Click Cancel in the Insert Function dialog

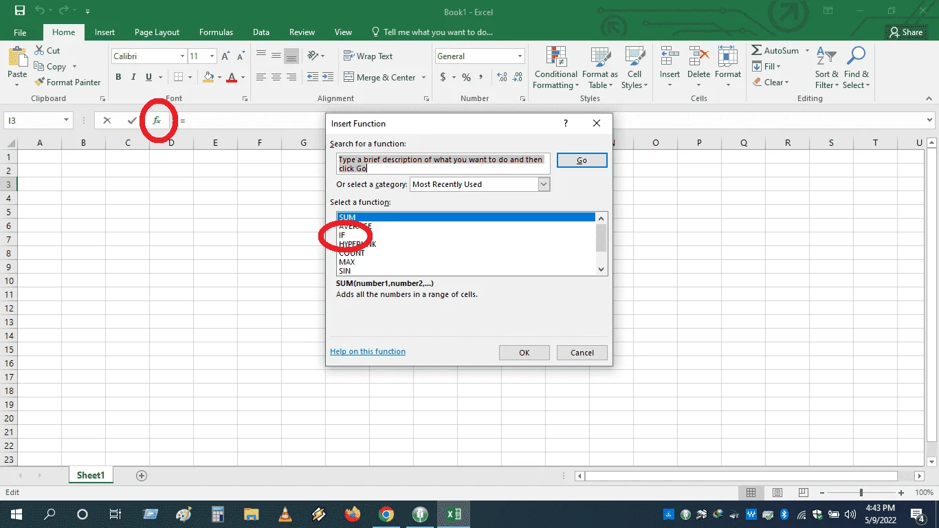(x=582, y=353)
